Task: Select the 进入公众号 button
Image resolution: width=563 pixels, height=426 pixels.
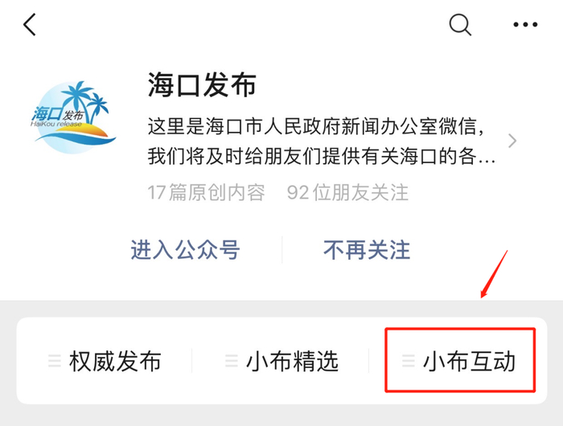Action: click(185, 250)
